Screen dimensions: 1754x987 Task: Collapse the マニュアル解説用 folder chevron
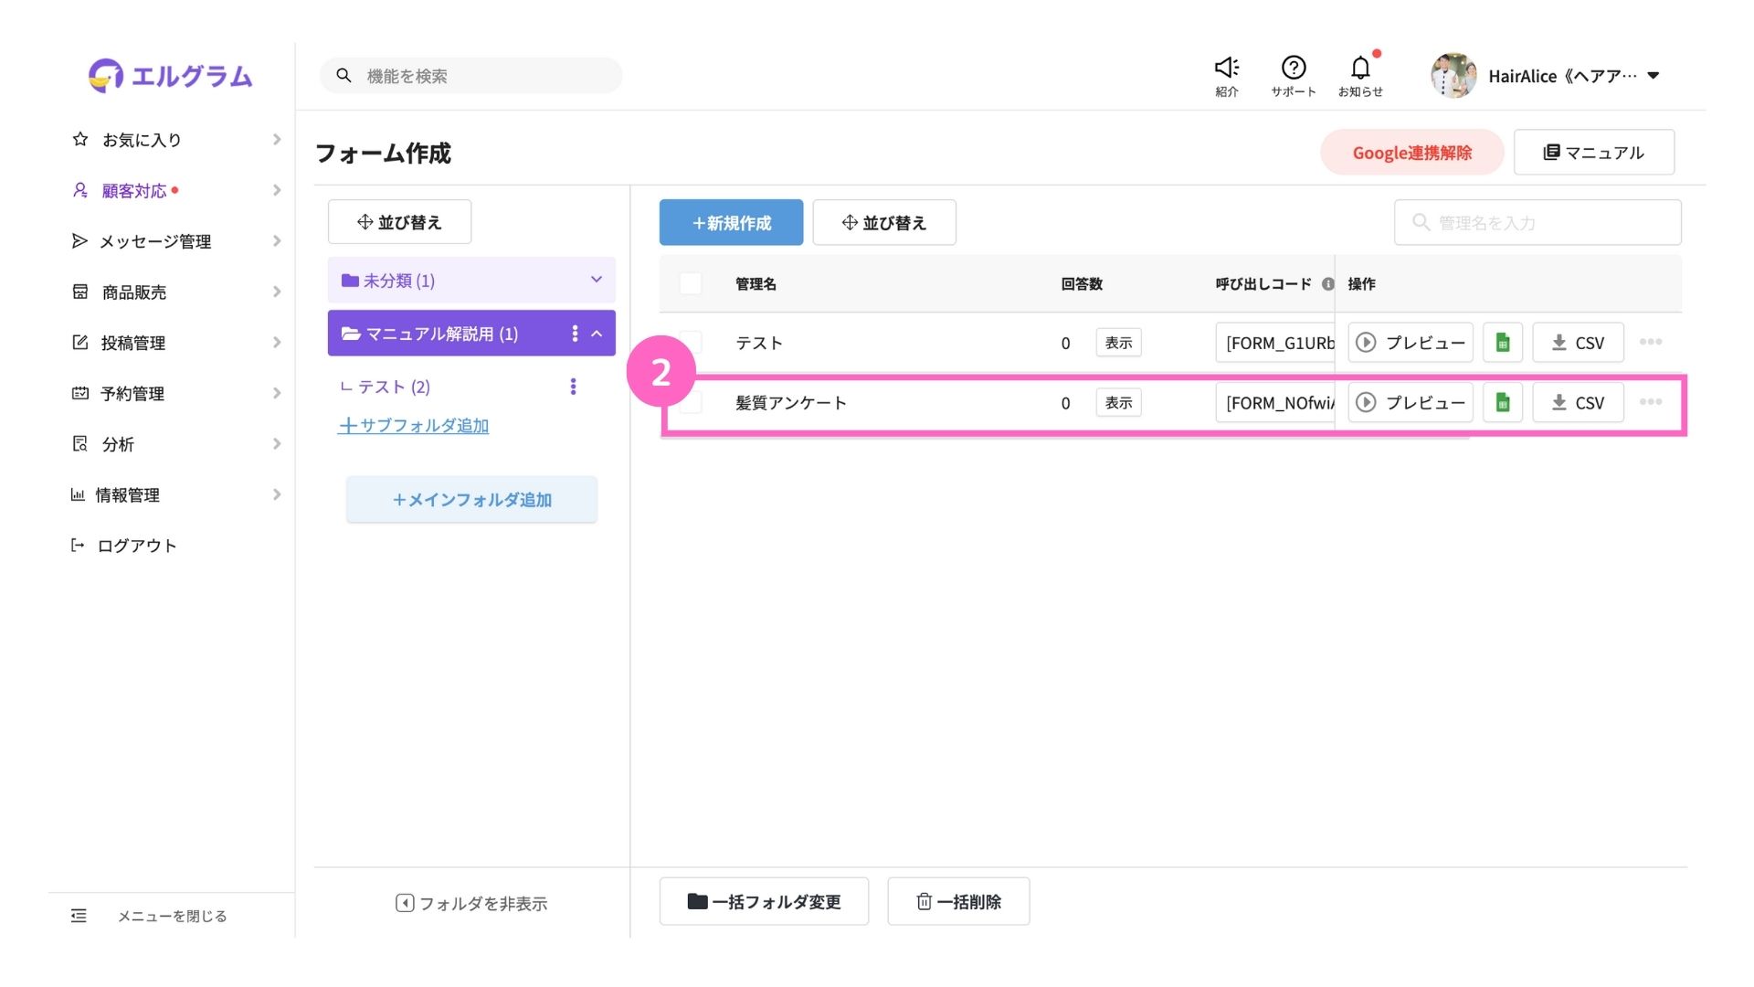597,334
